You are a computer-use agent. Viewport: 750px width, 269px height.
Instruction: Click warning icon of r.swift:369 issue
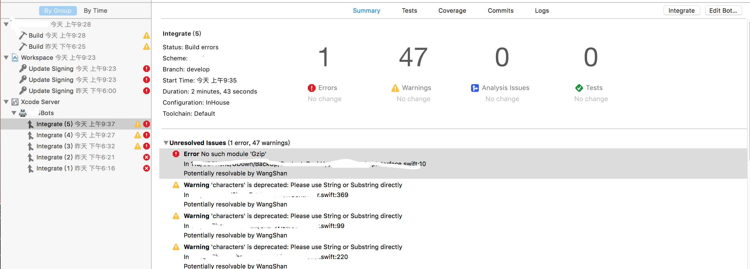click(176, 185)
